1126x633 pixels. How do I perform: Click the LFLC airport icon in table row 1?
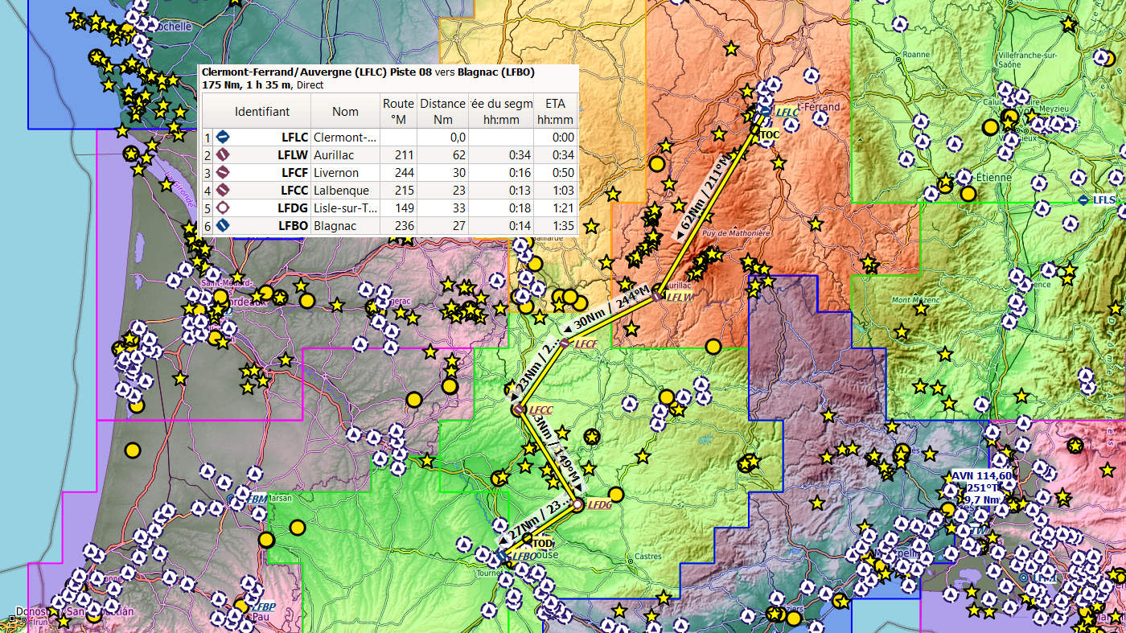click(224, 137)
